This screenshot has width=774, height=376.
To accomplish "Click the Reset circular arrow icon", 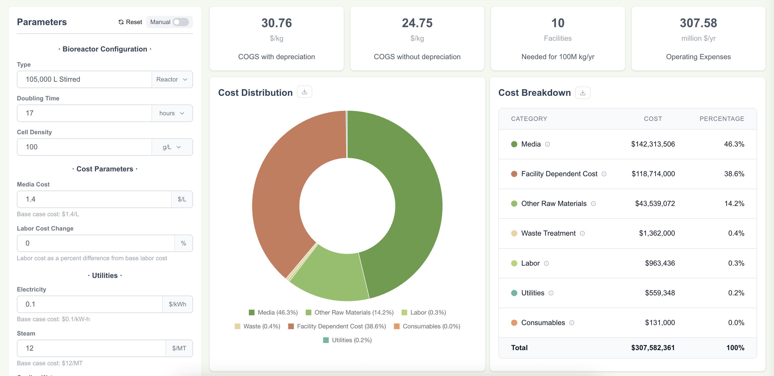I will point(121,22).
